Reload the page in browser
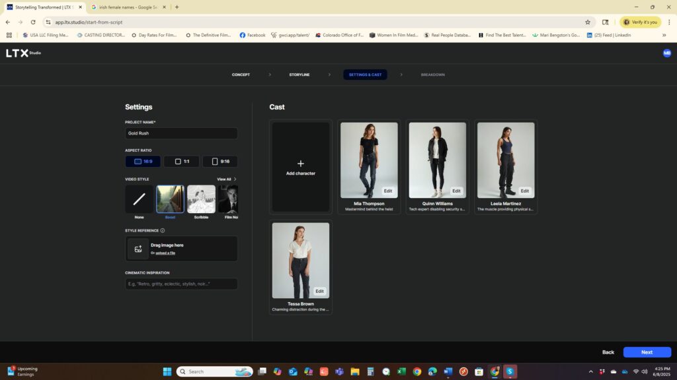This screenshot has height=380, width=677. (x=33, y=22)
